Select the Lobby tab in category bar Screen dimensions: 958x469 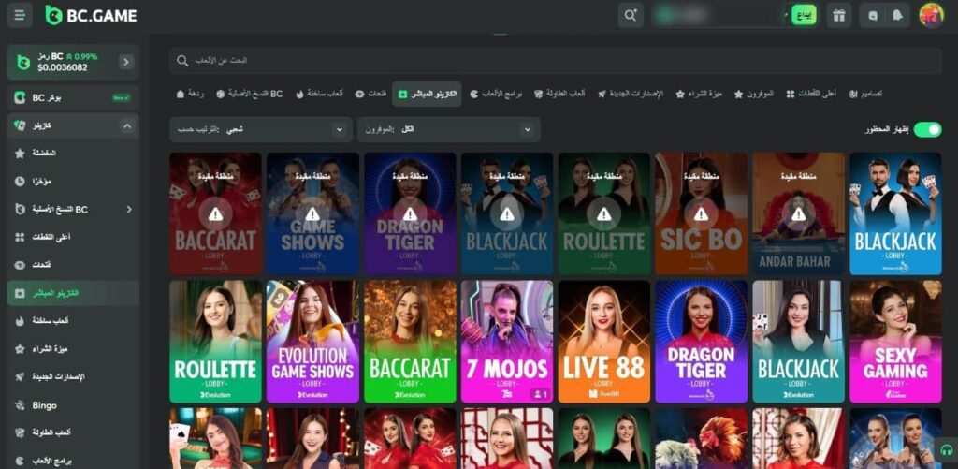[x=189, y=94]
